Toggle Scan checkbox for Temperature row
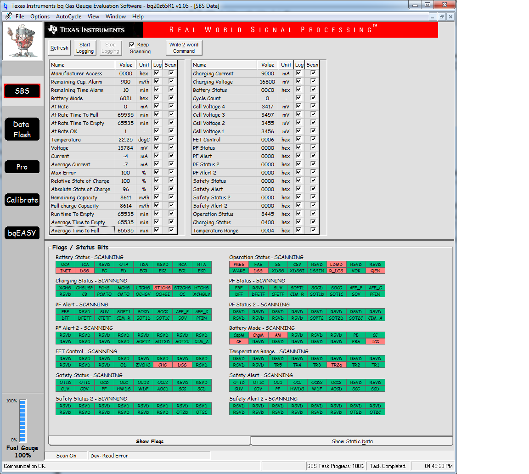The width and height of the screenshot is (529, 474). [171, 139]
